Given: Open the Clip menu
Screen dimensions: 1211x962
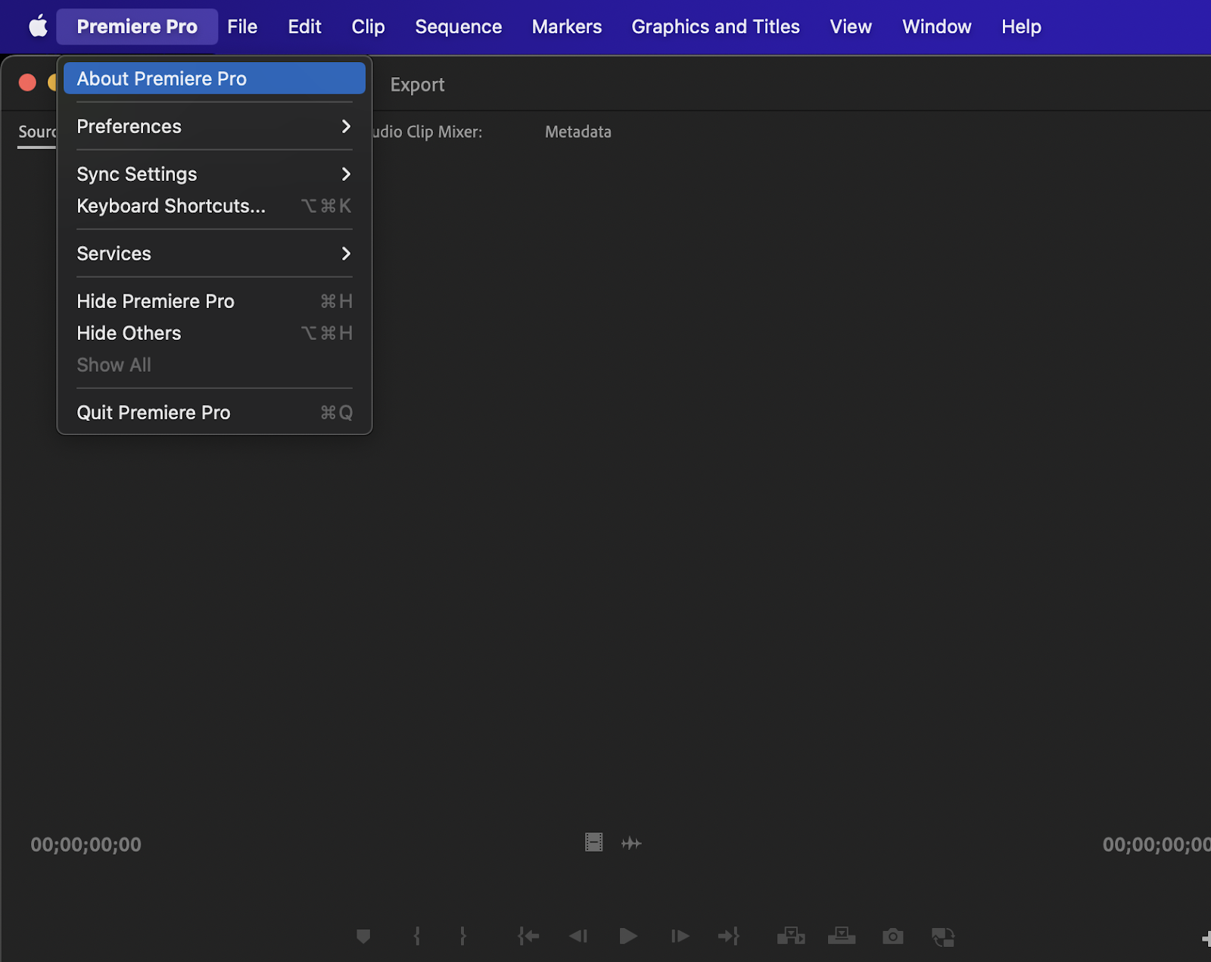Looking at the screenshot, I should coord(368,26).
